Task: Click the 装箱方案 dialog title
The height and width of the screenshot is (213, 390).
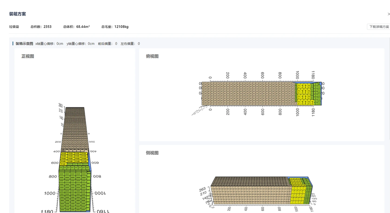Action: tap(17, 14)
